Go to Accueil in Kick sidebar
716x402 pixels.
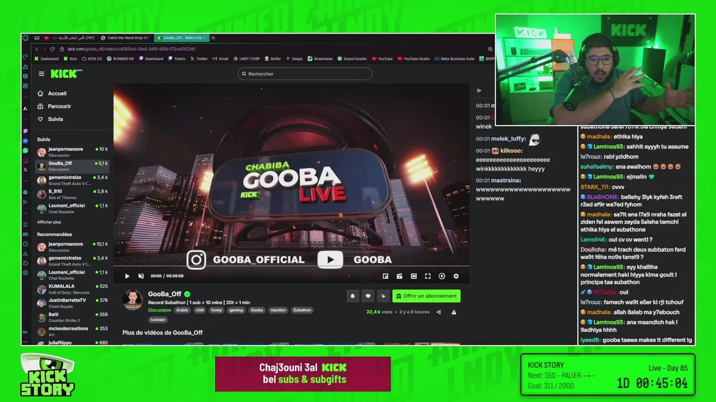52,93
